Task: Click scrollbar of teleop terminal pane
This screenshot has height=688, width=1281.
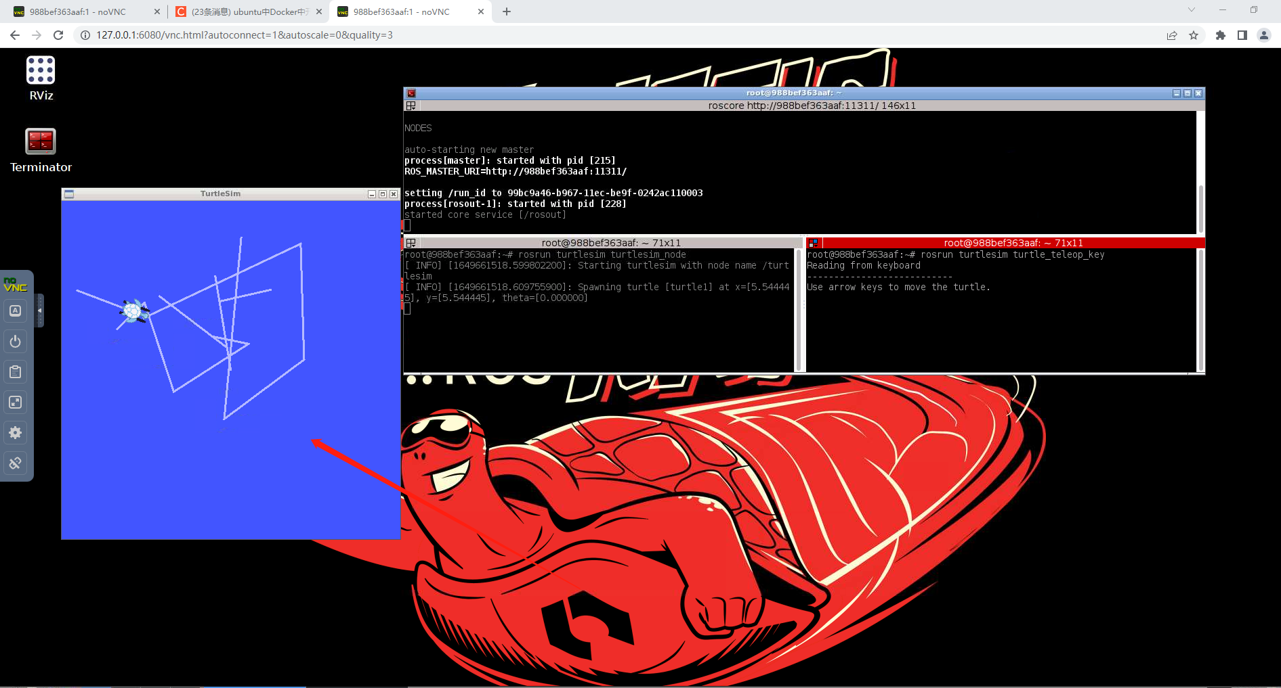Action: 1201,311
